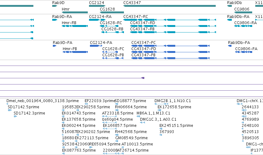The height and width of the screenshot is (155, 263).
Task: Select the SD17142.3prime EST label
Action: (29, 113)
